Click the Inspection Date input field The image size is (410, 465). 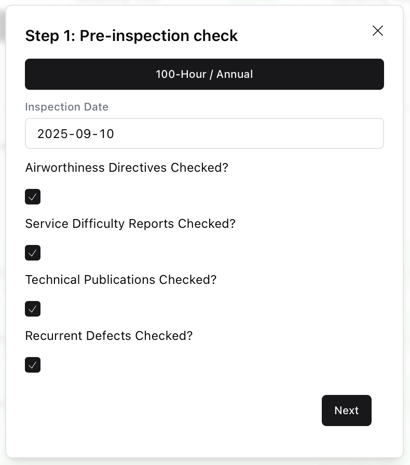click(x=204, y=133)
